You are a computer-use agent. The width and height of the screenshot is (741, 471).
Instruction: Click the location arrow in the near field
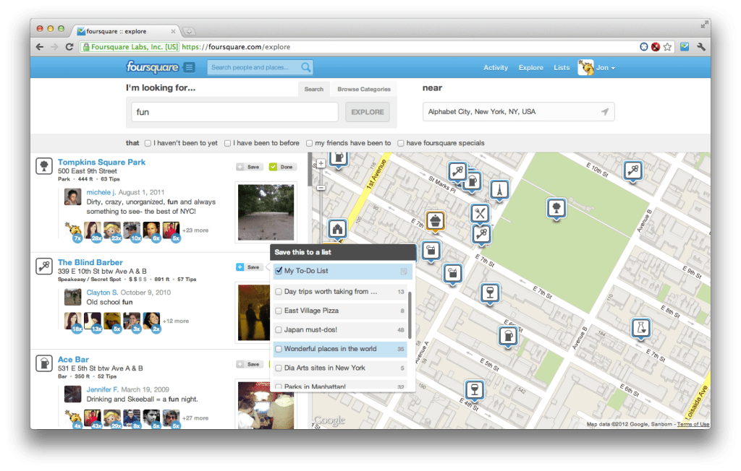(x=605, y=112)
